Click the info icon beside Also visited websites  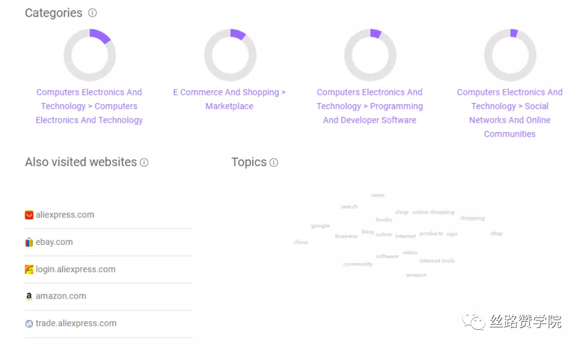tap(144, 162)
